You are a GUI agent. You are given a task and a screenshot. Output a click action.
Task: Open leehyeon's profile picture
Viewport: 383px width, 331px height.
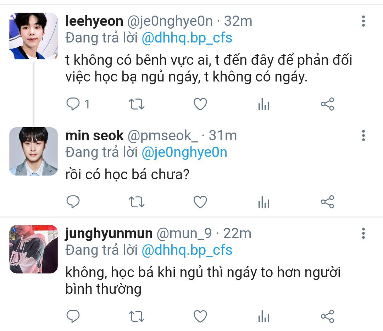pos(33,36)
